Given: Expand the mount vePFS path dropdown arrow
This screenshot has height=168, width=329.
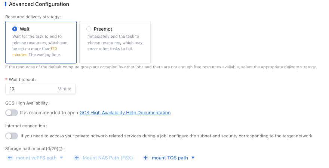Looking at the screenshot, I should pyautogui.click(x=61, y=158).
